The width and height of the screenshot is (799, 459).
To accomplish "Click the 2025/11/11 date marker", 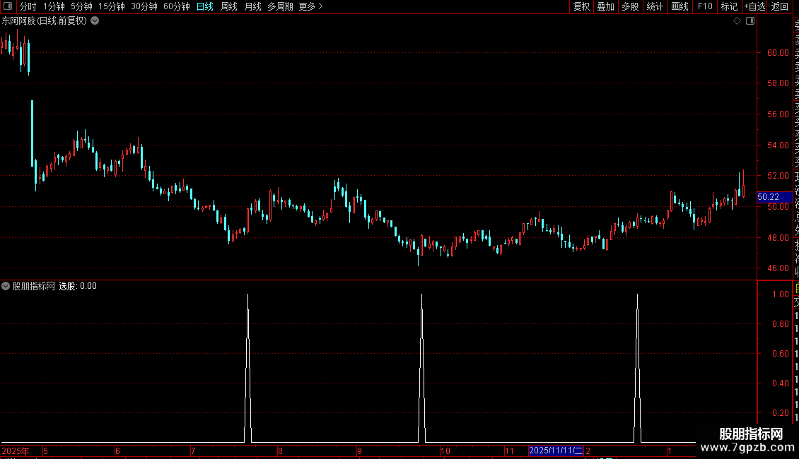I will click(556, 451).
